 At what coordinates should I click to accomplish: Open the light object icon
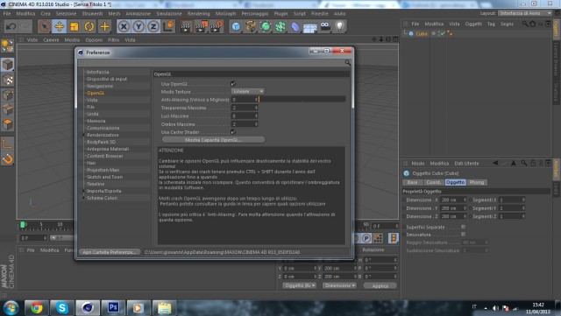340,26
